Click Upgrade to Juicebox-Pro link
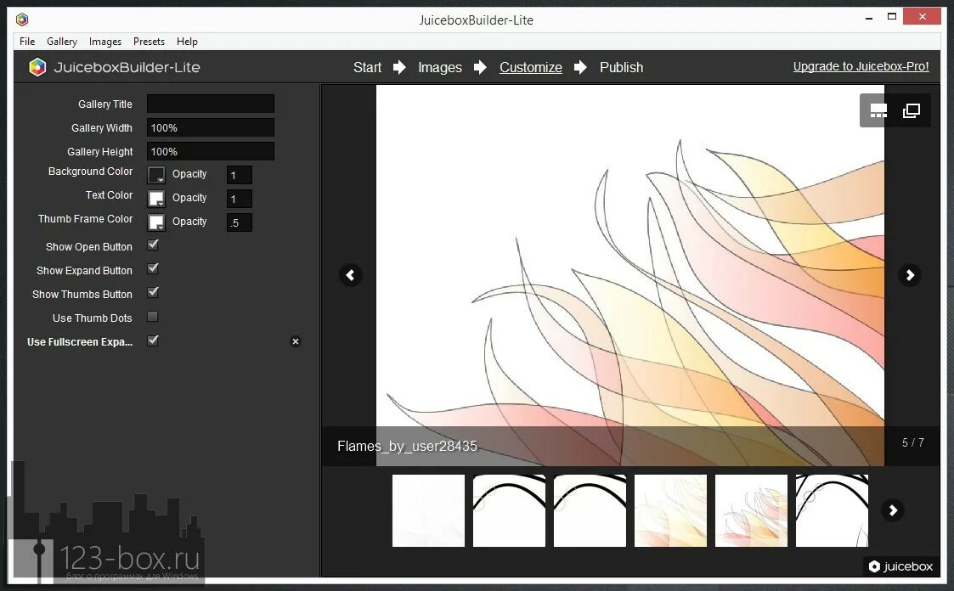Viewport: 954px width, 591px height. tap(861, 66)
